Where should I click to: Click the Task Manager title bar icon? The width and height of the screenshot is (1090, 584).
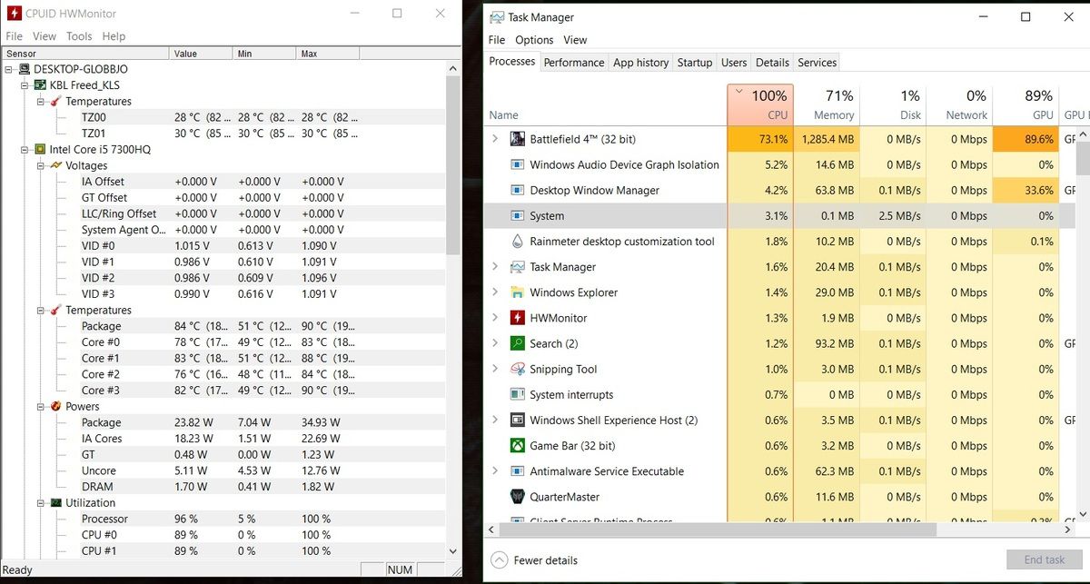click(496, 17)
